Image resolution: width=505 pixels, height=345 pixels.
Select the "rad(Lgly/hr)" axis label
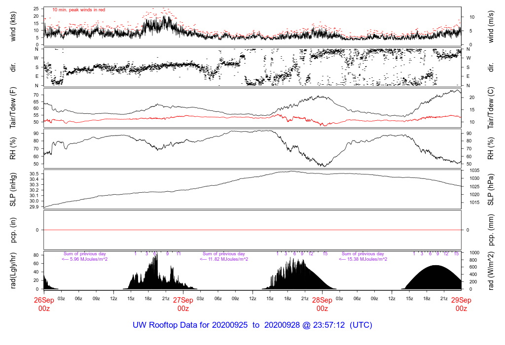(x=13, y=271)
